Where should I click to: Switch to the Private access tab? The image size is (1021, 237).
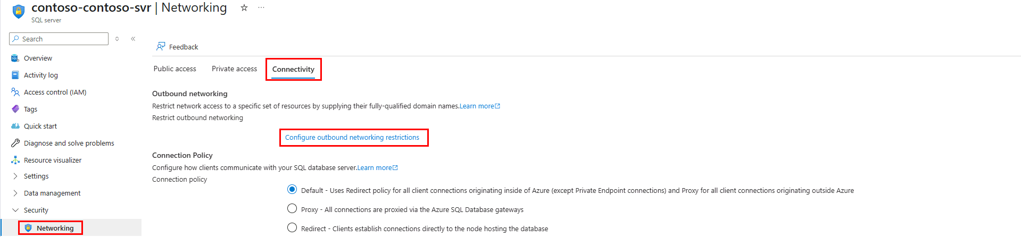(234, 69)
